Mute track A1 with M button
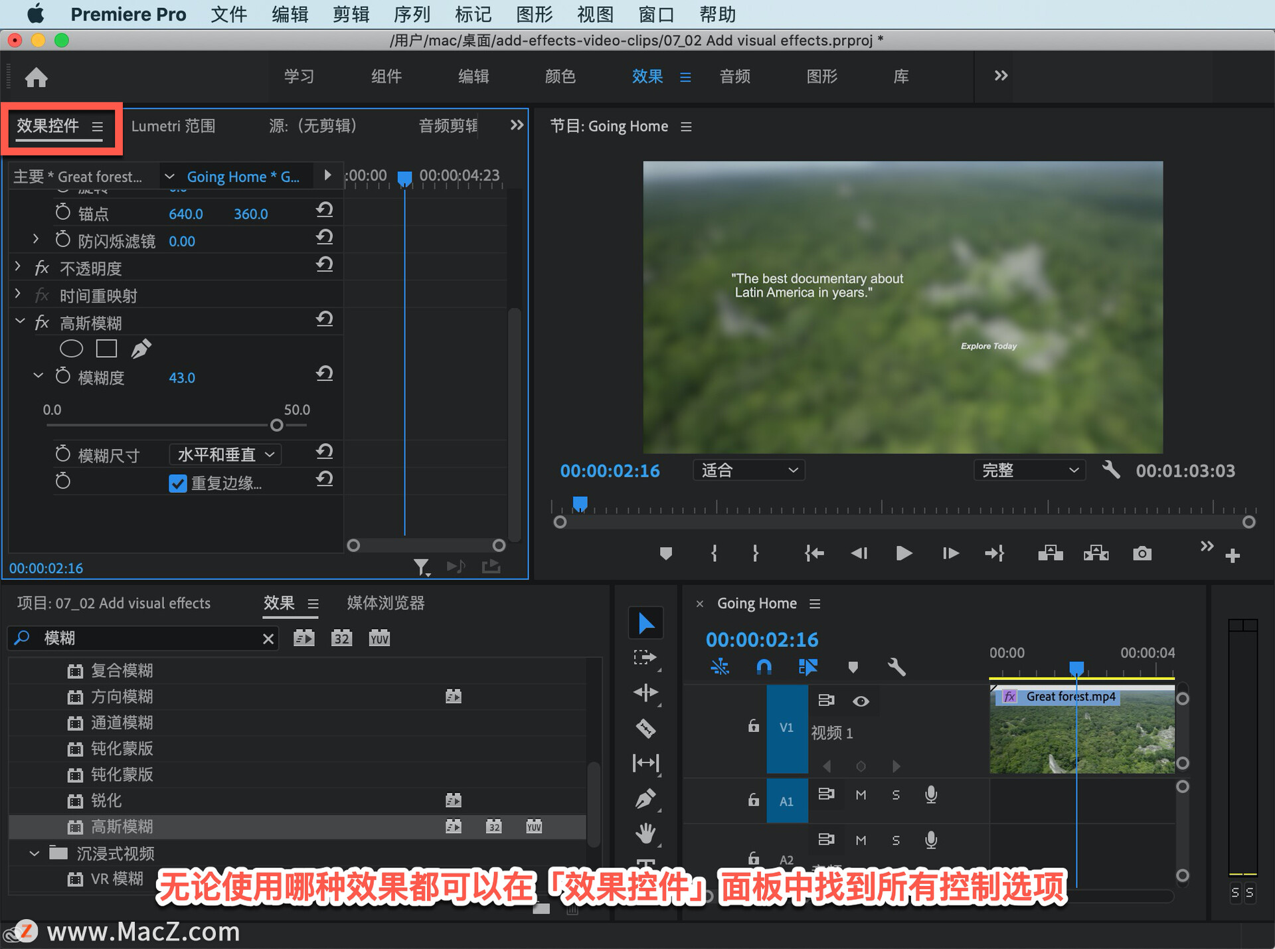 tap(861, 795)
